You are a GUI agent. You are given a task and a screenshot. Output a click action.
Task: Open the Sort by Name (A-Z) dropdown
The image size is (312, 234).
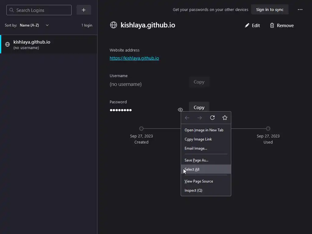pos(34,25)
